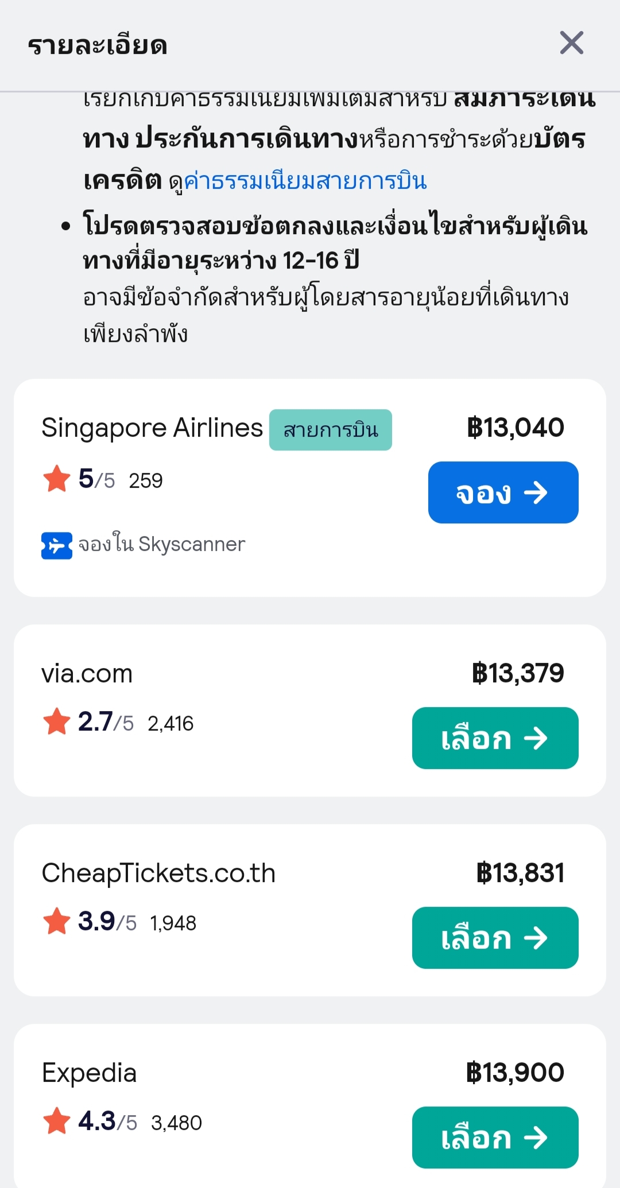Tap the CheapTickets.co.th rating star icon

(57, 921)
